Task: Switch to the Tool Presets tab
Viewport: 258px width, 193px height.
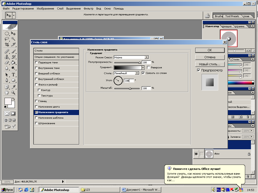Action: point(232,16)
